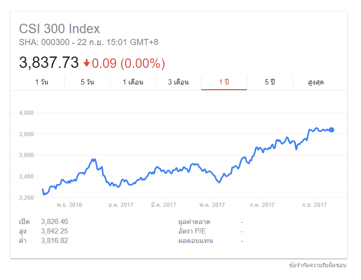361x280 pixels.
Task: Select the 5 วัน range tab
Action: coord(87,82)
